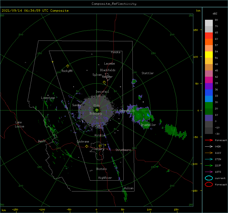Viewport: 228px width, 213px height.
Task: Click the Airdrie label
Action: click(100, 135)
